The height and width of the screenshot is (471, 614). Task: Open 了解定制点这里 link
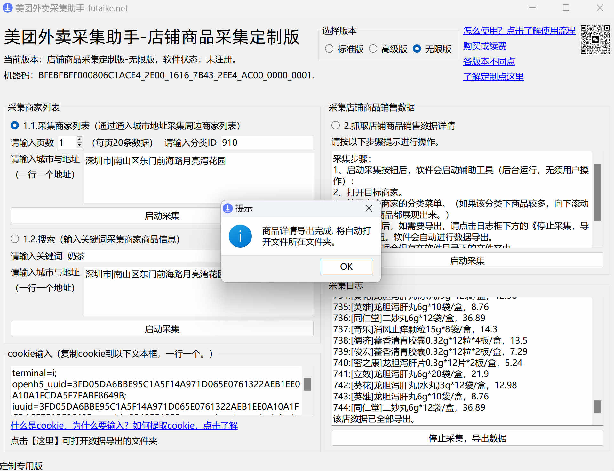click(493, 76)
